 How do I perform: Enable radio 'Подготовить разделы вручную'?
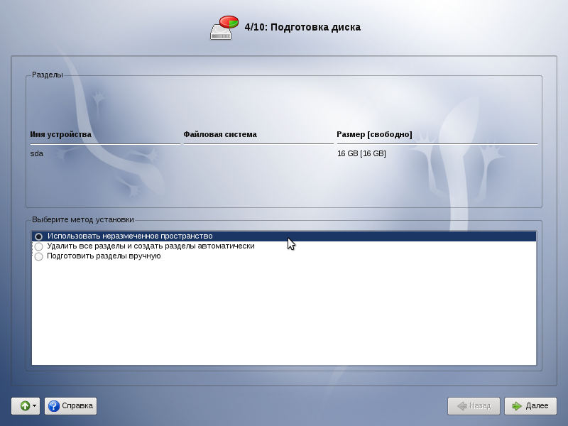(38, 256)
